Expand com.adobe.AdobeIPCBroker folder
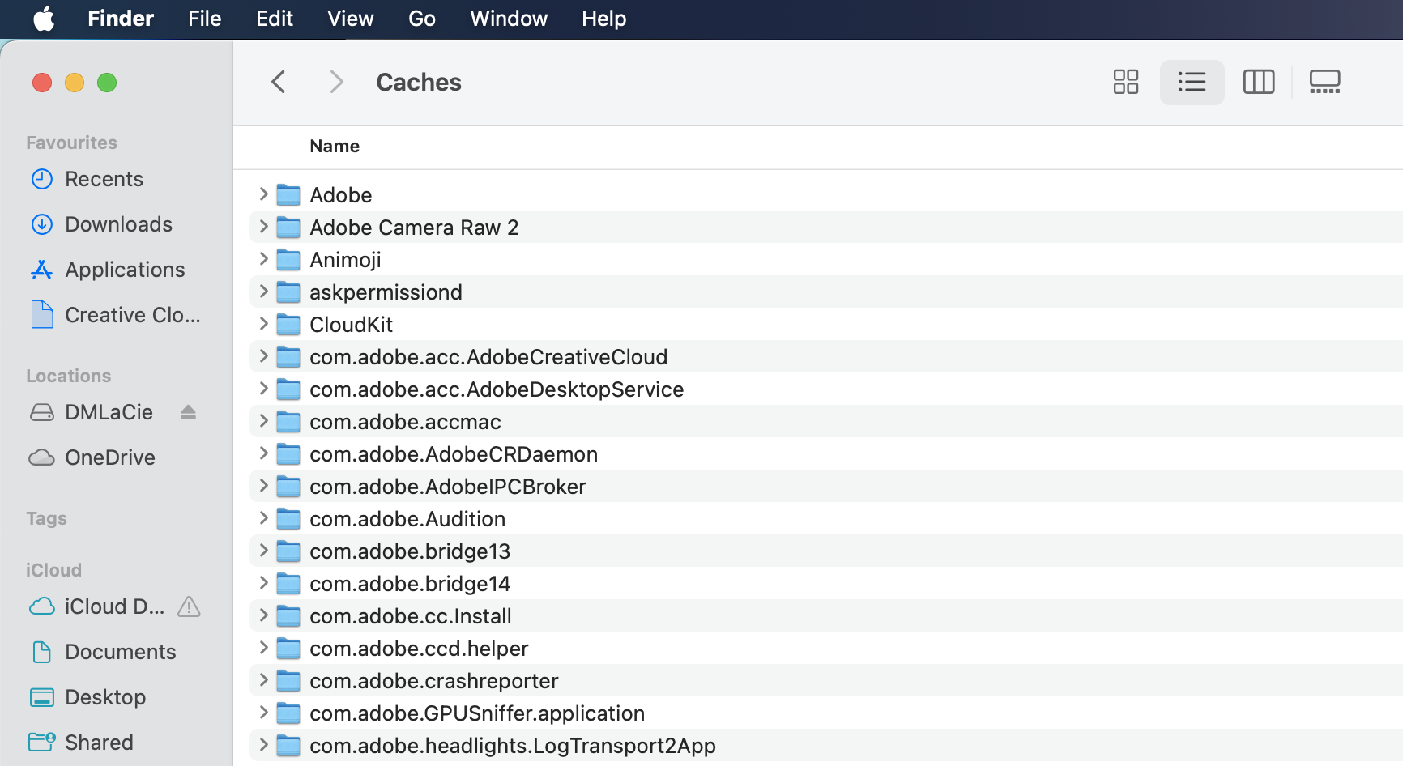Viewport: 1403px width, 766px height. click(263, 486)
